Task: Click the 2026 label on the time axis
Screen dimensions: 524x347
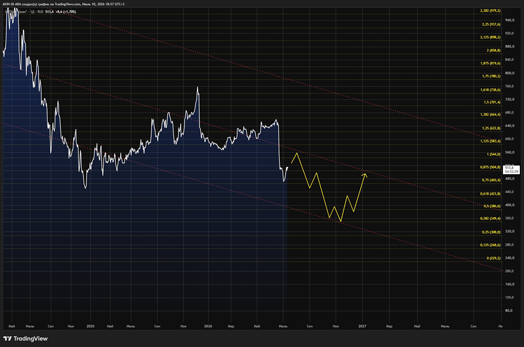Action: coord(208,326)
